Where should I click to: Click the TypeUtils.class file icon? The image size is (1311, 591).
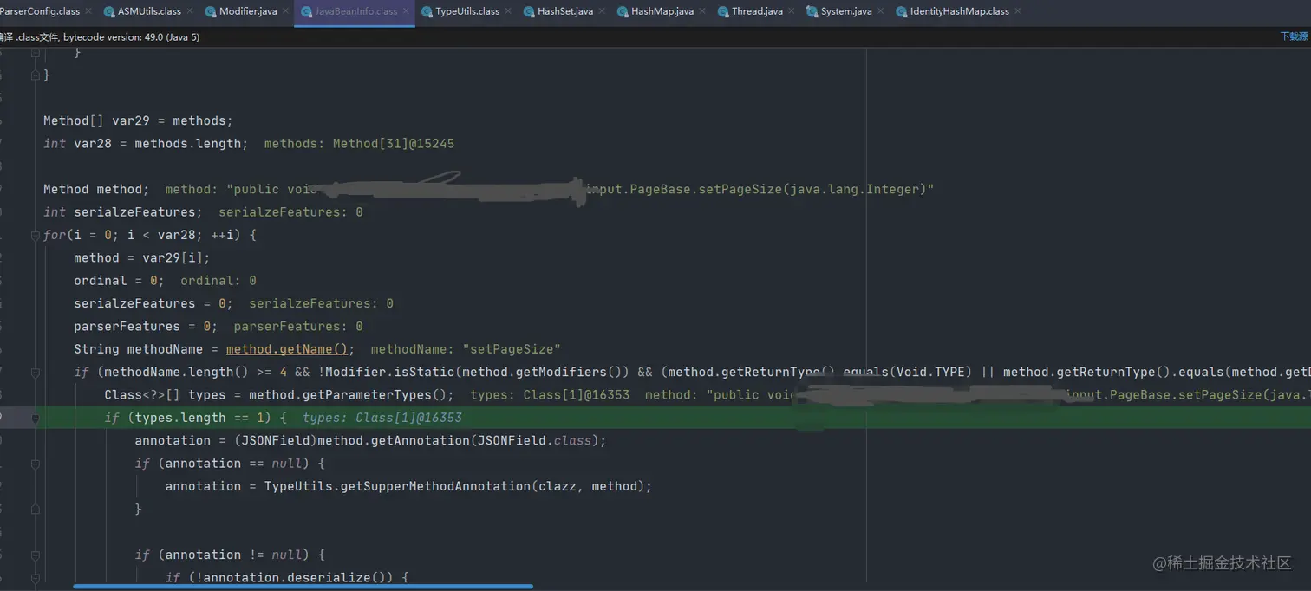tap(427, 11)
